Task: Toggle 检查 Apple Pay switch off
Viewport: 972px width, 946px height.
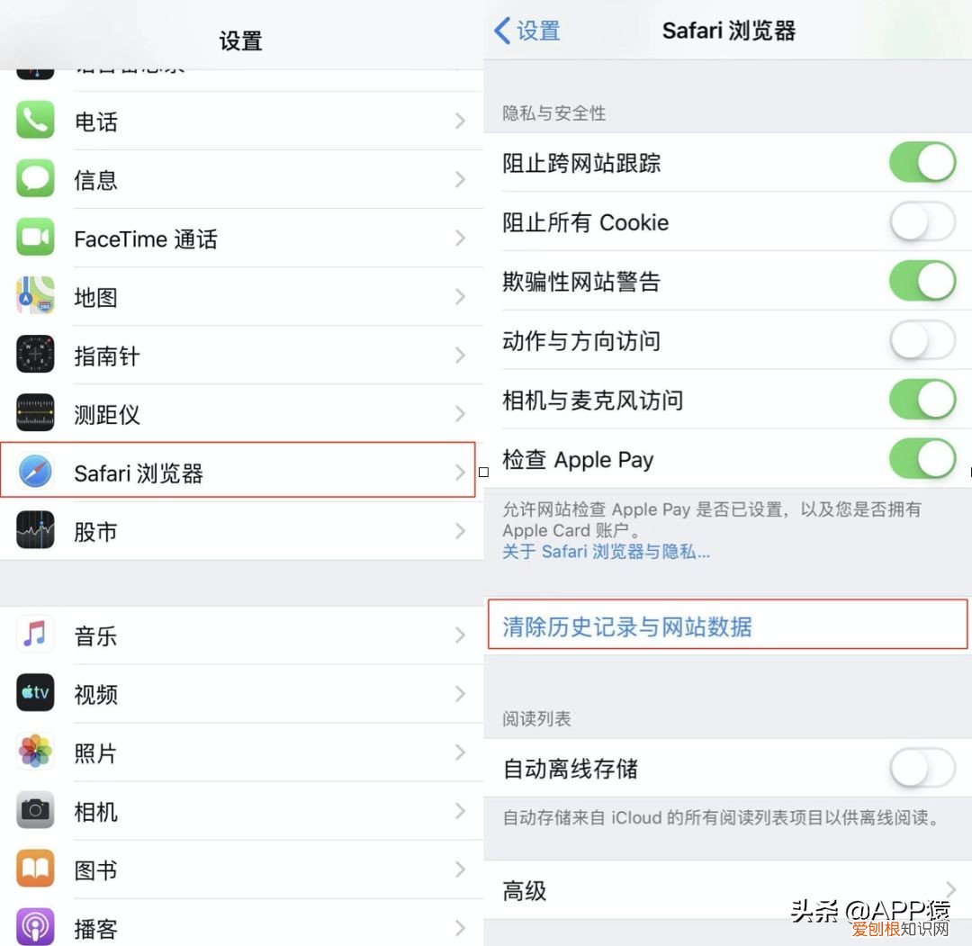Action: coord(922,459)
